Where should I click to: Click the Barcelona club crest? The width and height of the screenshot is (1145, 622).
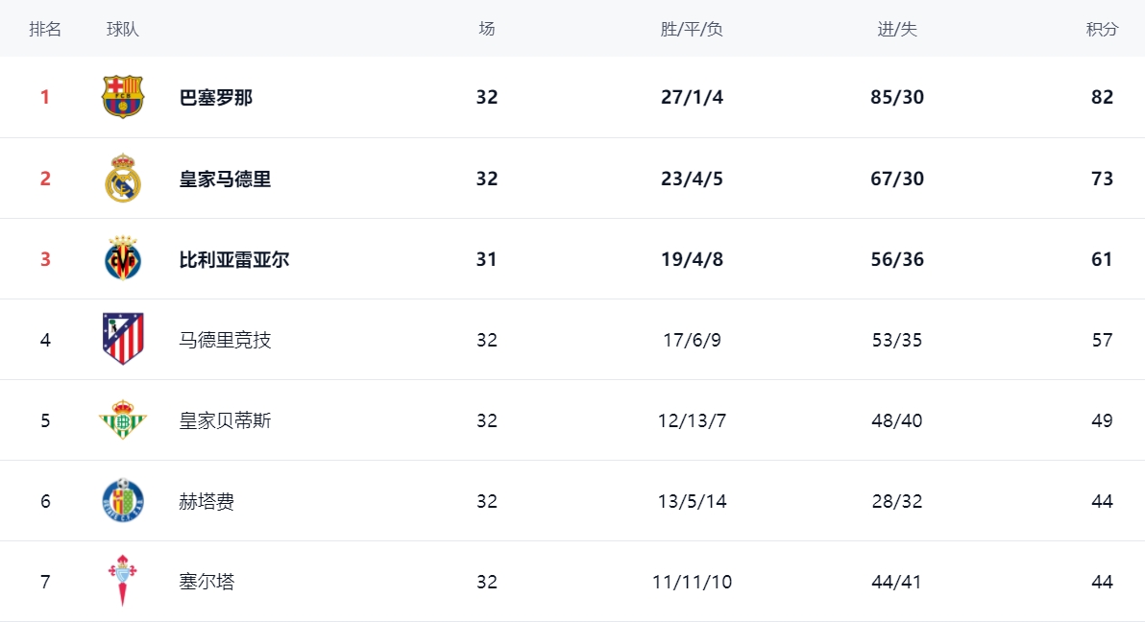click(123, 97)
